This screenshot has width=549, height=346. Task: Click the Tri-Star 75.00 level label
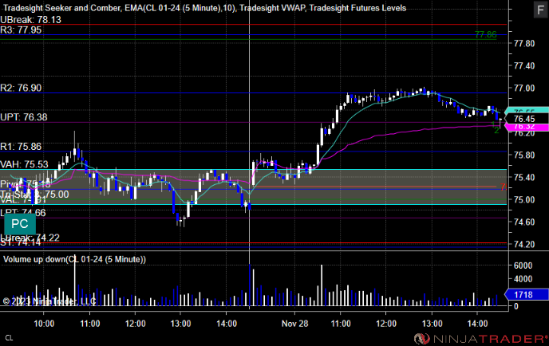[34, 195]
